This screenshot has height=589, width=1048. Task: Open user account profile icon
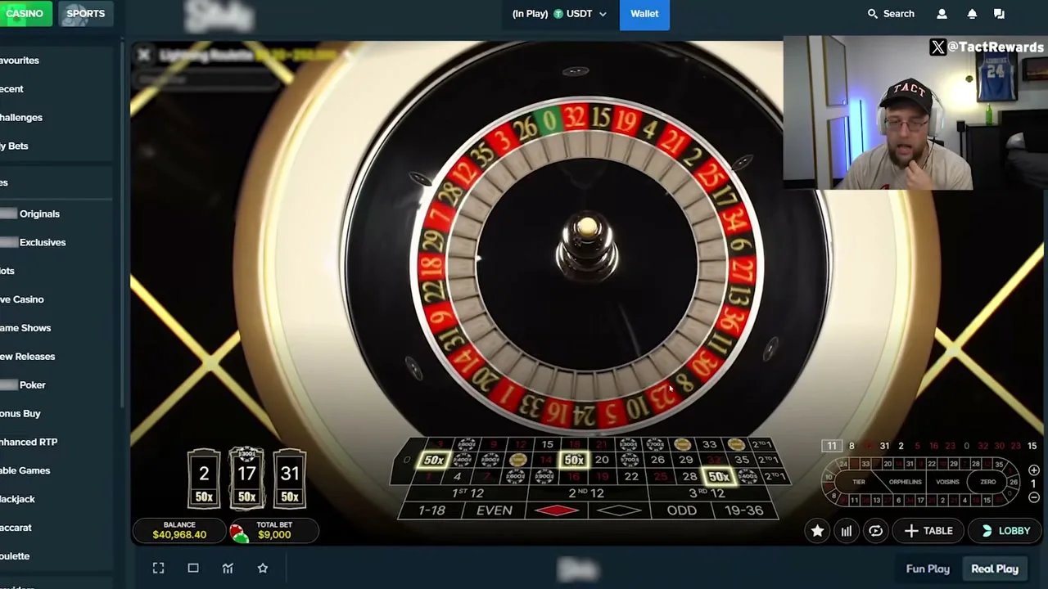pos(942,14)
